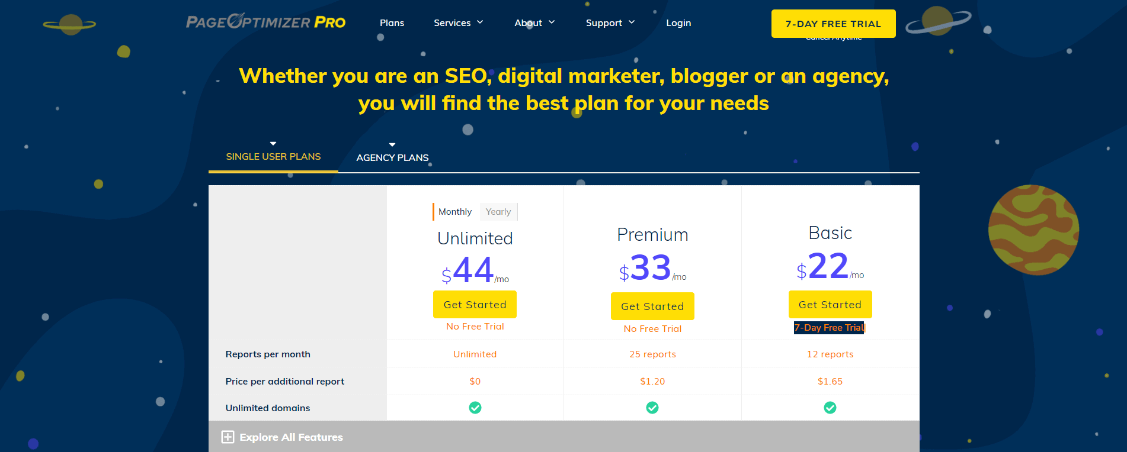Click the arrow above Agency Plans
This screenshot has width=1127, height=452.
(x=392, y=145)
